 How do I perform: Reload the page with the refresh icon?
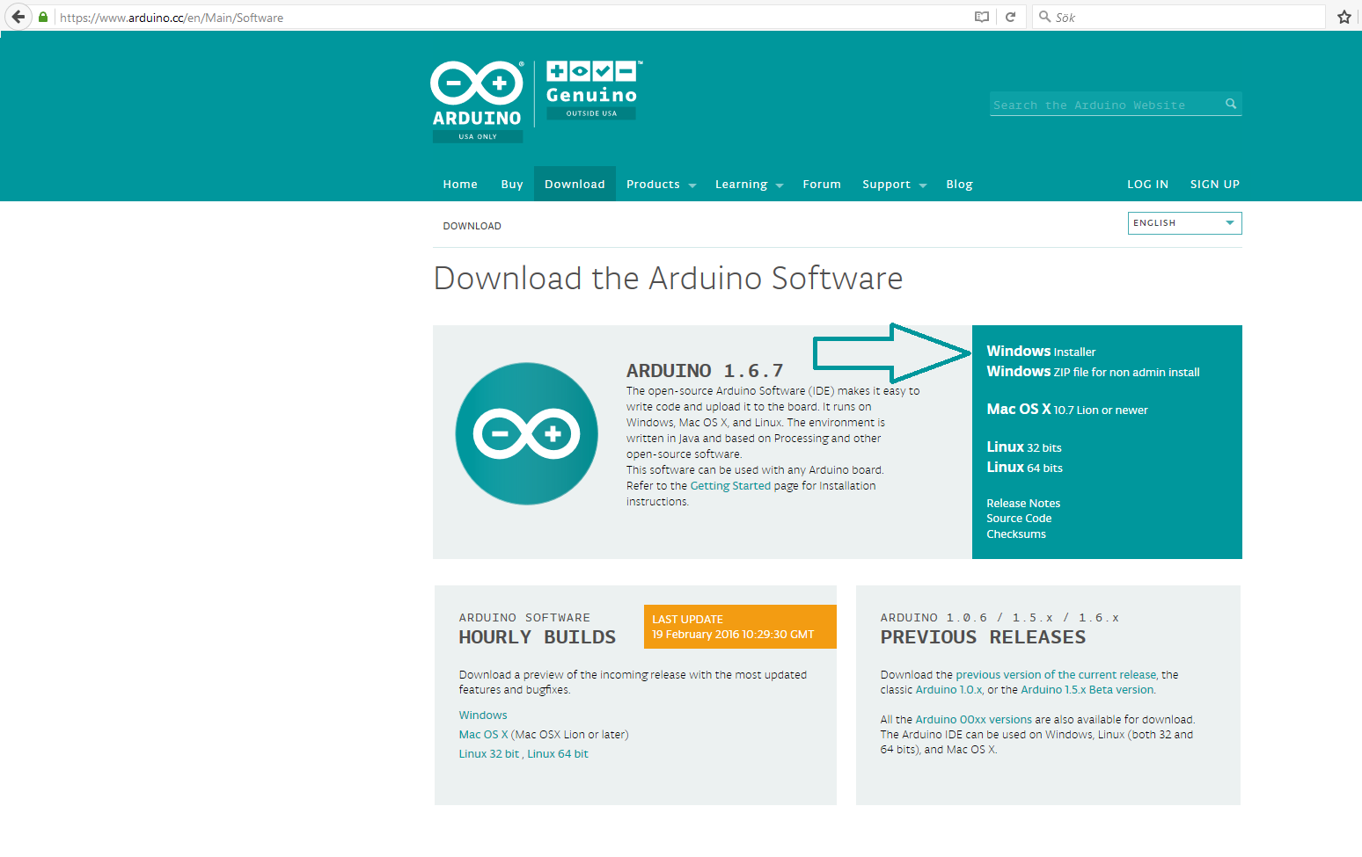[1011, 17]
